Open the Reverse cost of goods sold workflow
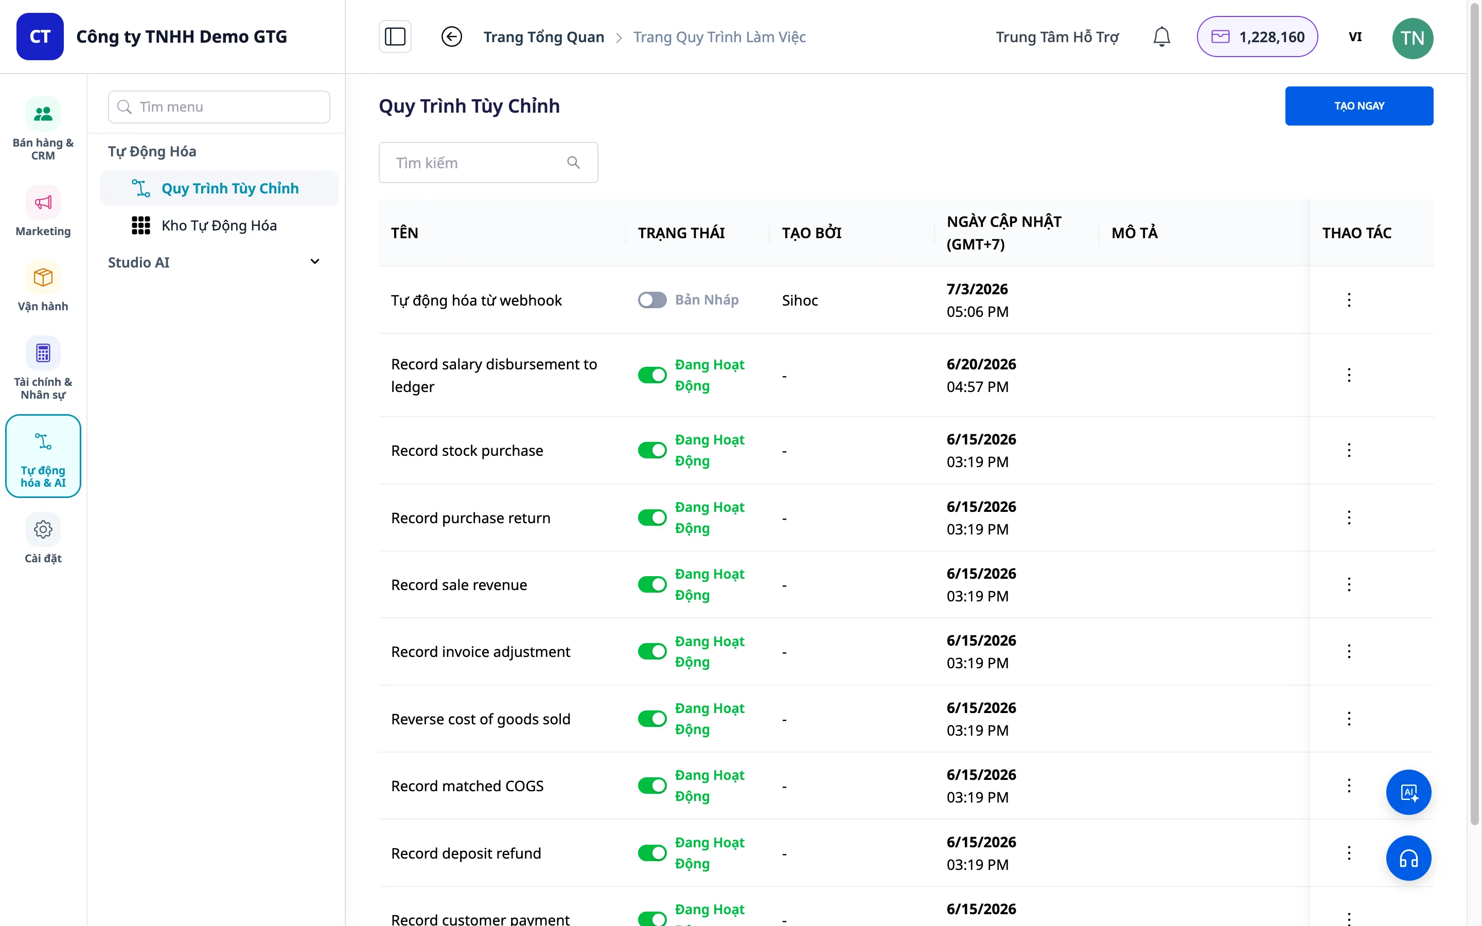 coord(480,719)
